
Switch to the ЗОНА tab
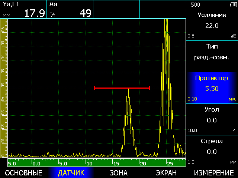pos(119,173)
